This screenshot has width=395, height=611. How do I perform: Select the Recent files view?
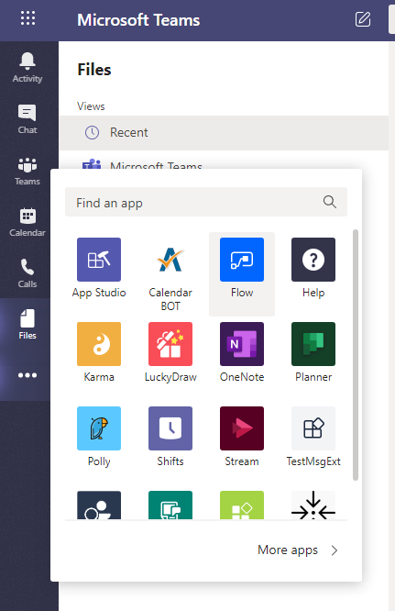(x=224, y=132)
